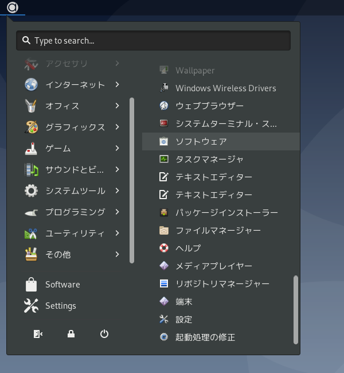Screen dimensions: 344x373
Task: Open the ゲーム joystick icon
Action: [x=31, y=148]
